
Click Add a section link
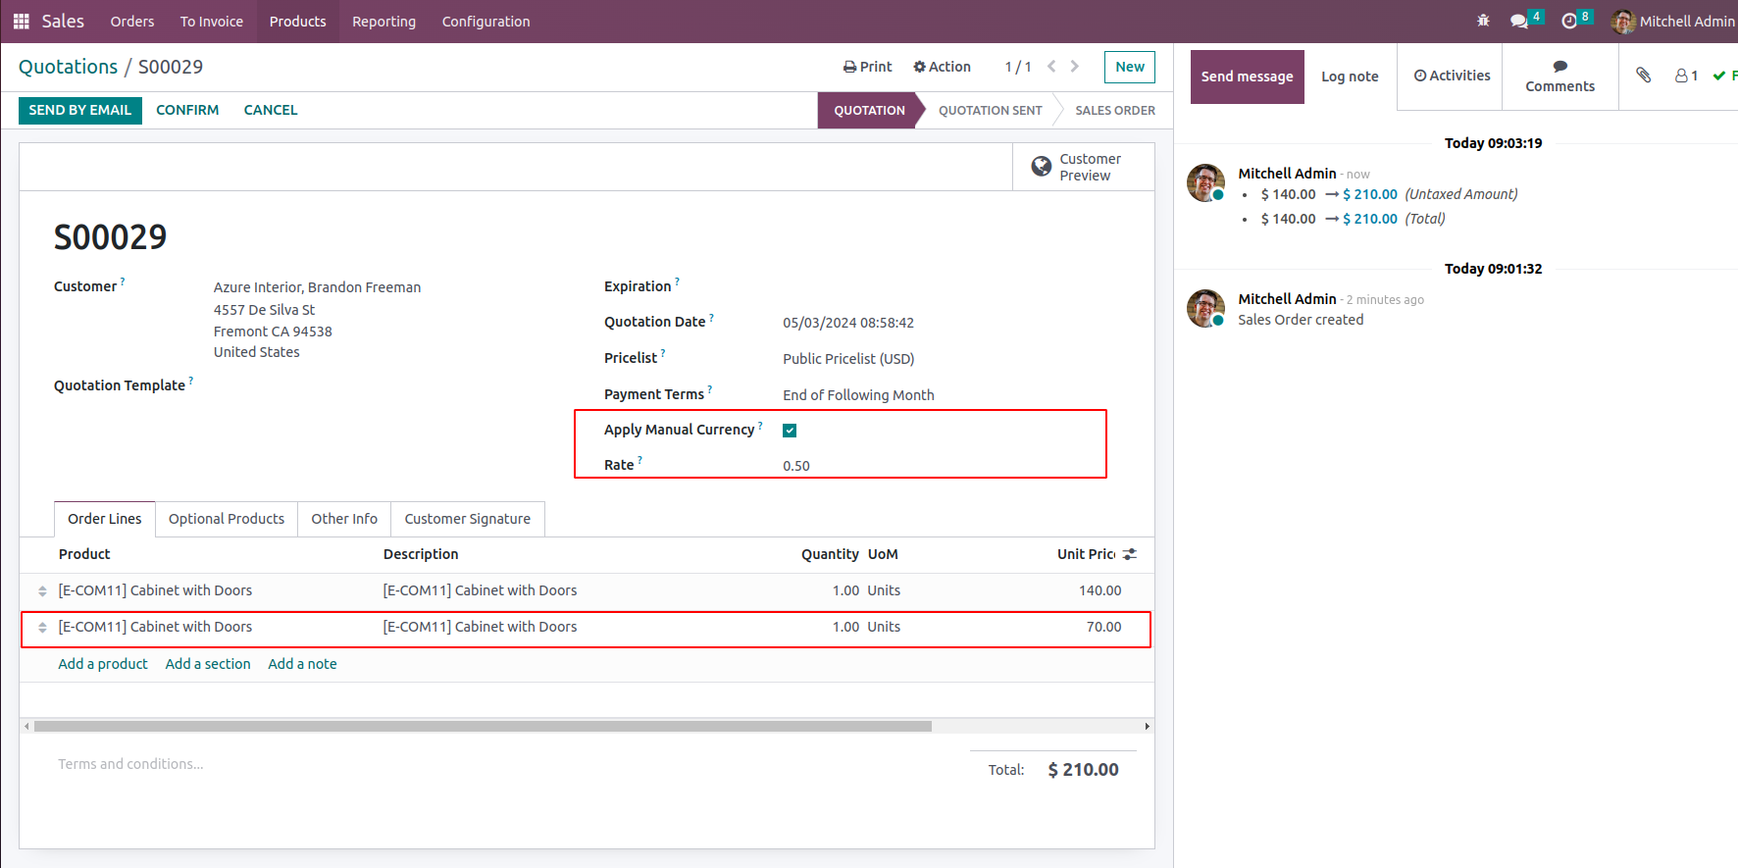tap(208, 664)
